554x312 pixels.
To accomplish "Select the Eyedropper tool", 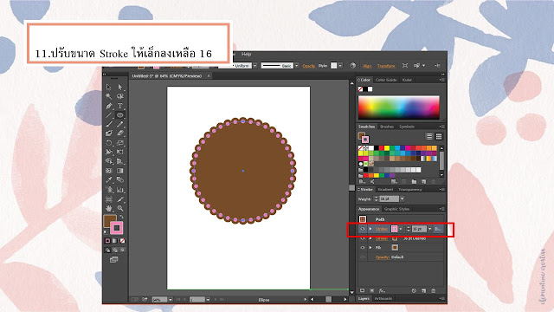I will pyautogui.click(x=109, y=179).
